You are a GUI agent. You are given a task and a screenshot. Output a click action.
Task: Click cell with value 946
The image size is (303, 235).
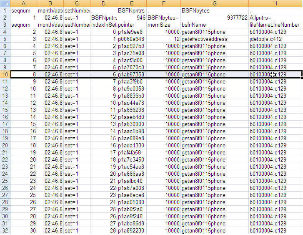132,18
